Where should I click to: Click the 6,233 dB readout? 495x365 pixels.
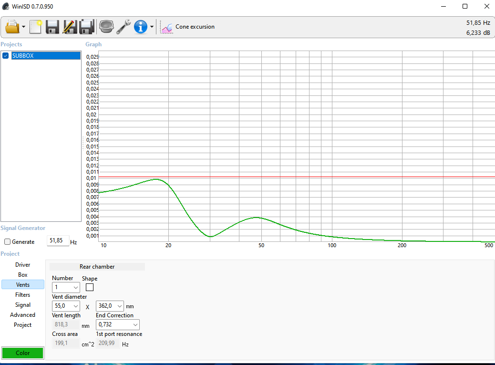point(478,33)
